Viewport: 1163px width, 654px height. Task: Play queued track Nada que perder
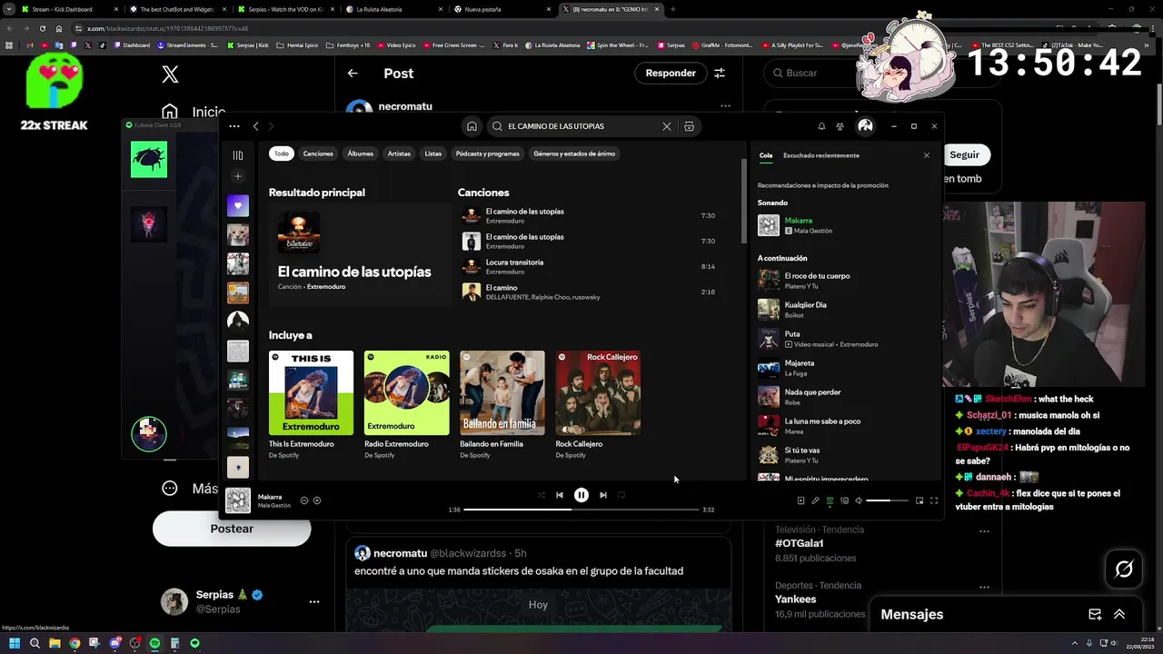(845, 396)
